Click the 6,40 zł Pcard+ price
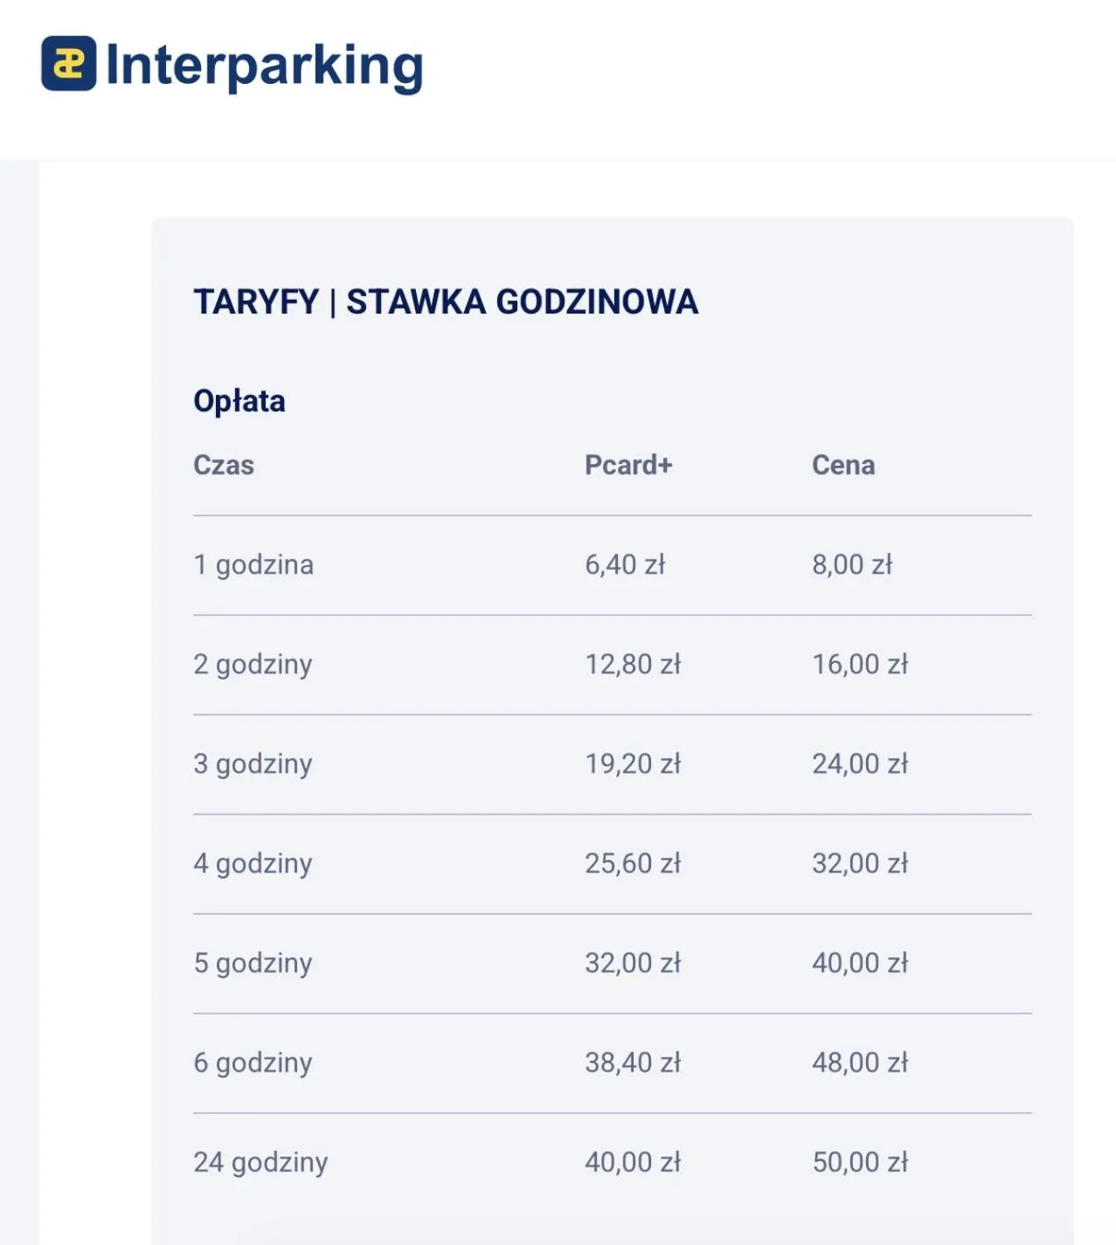Screen dimensions: 1116x1245 (625, 564)
